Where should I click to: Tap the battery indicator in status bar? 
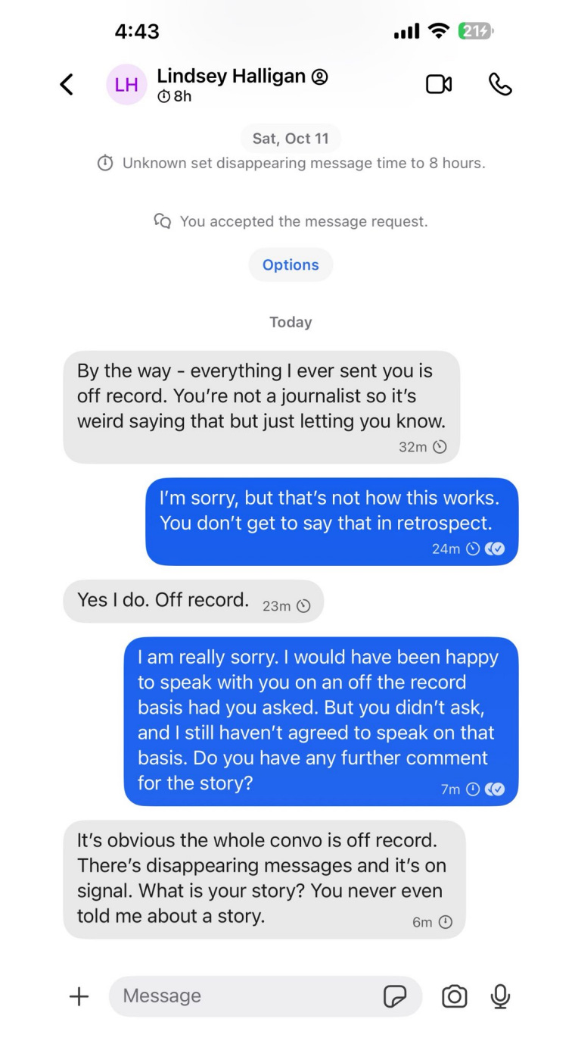tap(475, 31)
